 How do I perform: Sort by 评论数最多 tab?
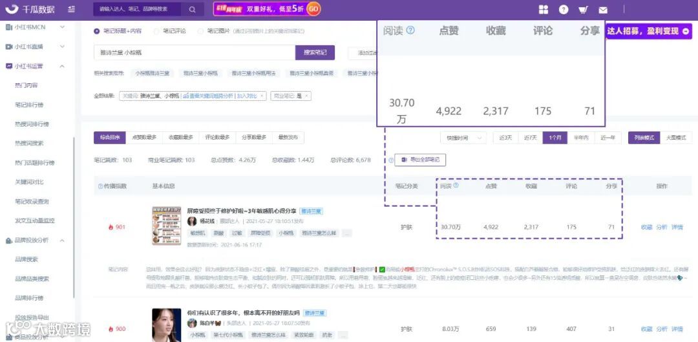click(217, 138)
